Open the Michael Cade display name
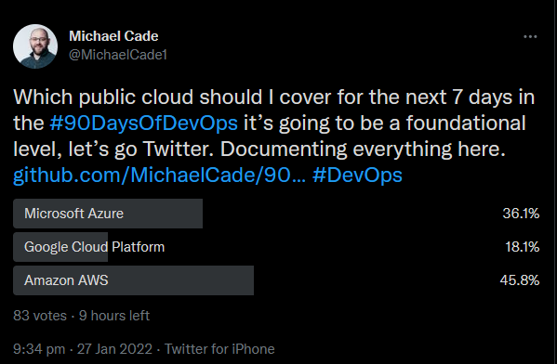 pyautogui.click(x=113, y=36)
